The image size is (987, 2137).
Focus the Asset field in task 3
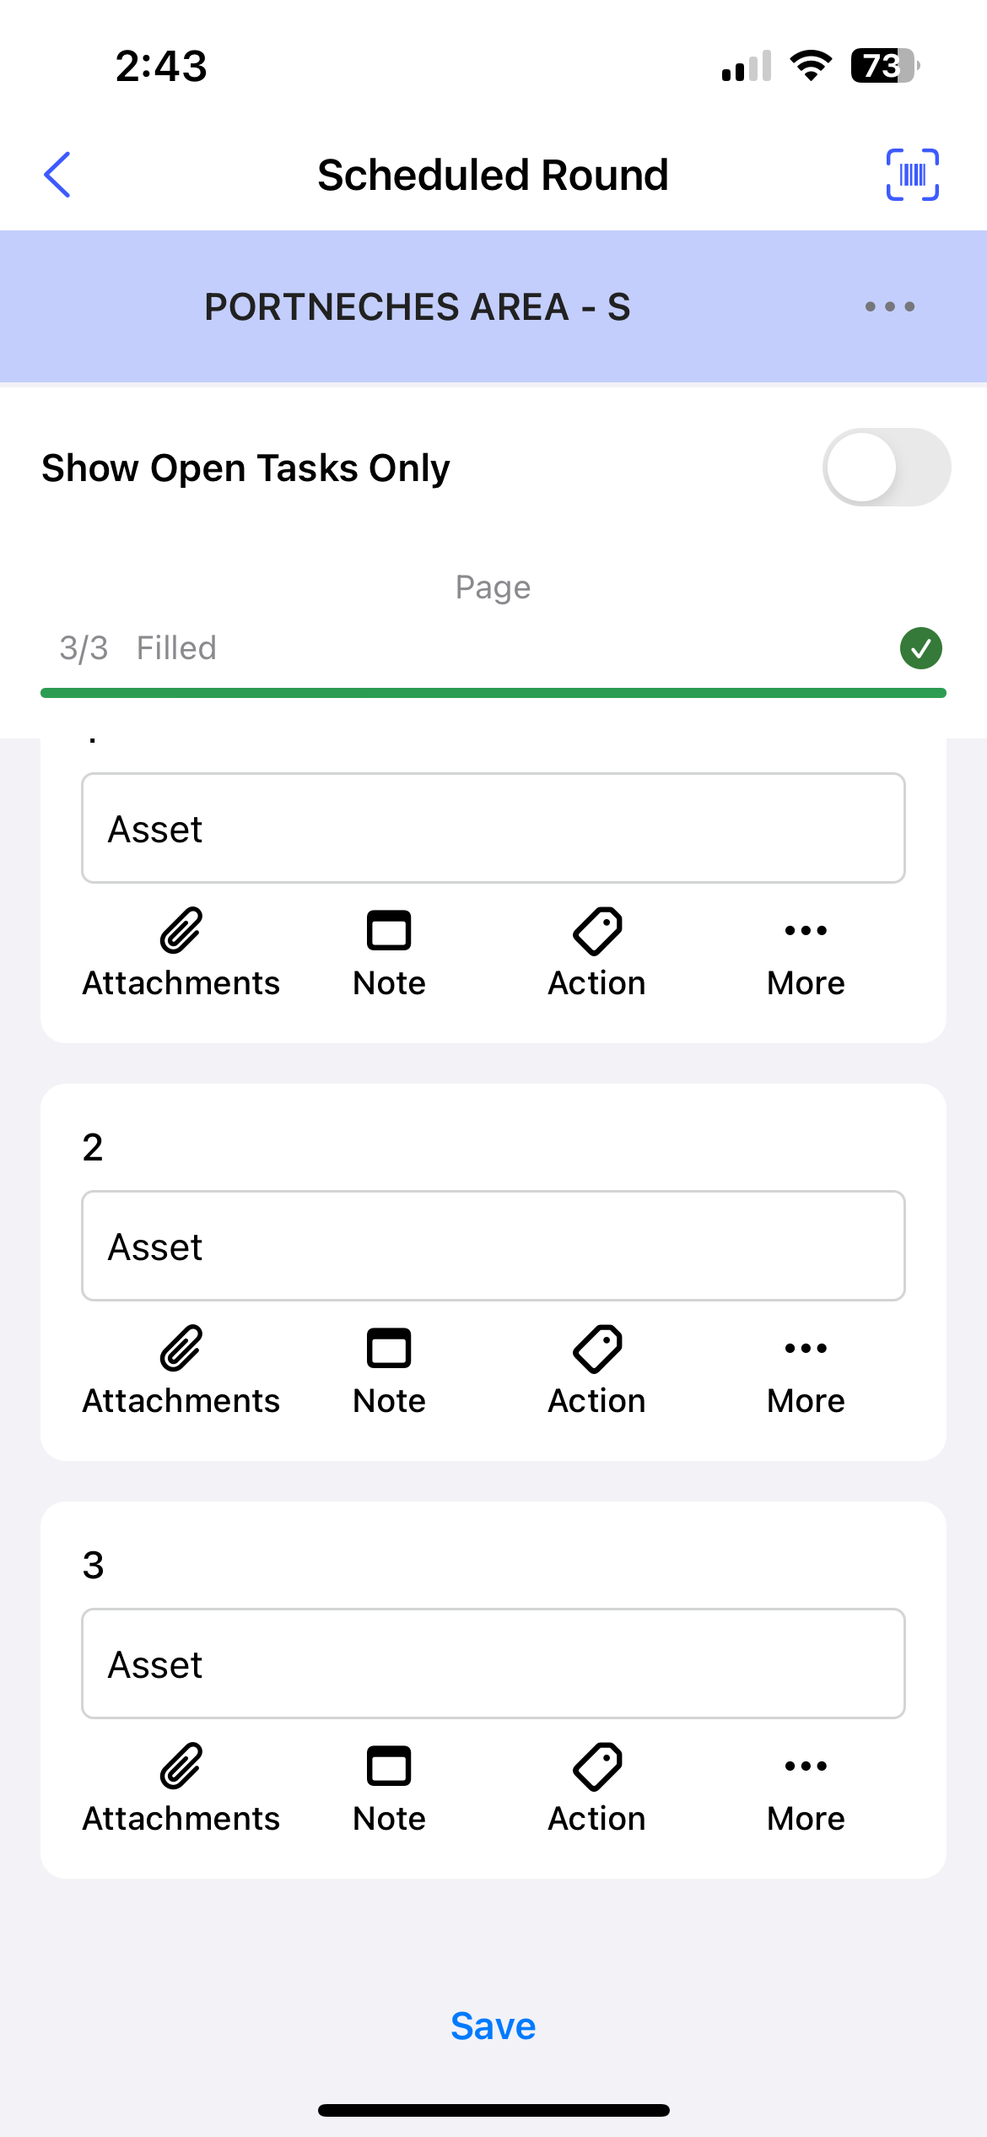point(493,1664)
